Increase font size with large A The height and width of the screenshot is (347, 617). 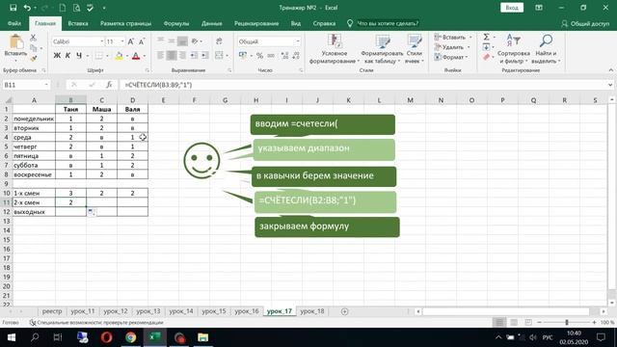point(131,41)
